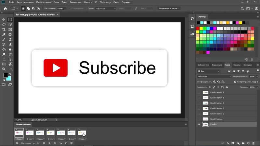Select the Crop tool
The height and width of the screenshot is (146, 260).
[x=4, y=30]
